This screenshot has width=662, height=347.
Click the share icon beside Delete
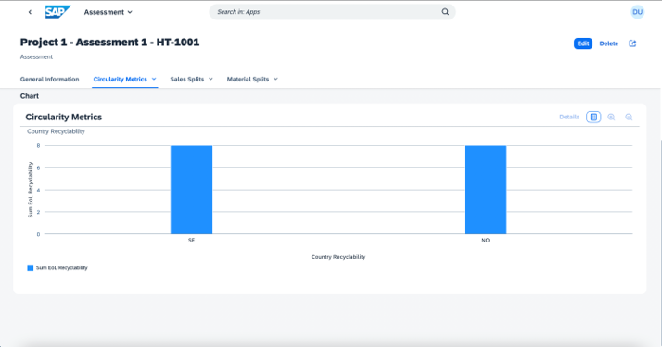(632, 43)
